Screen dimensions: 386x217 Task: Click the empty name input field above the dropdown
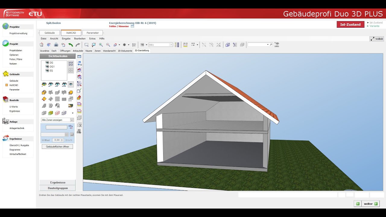click(x=56, y=127)
